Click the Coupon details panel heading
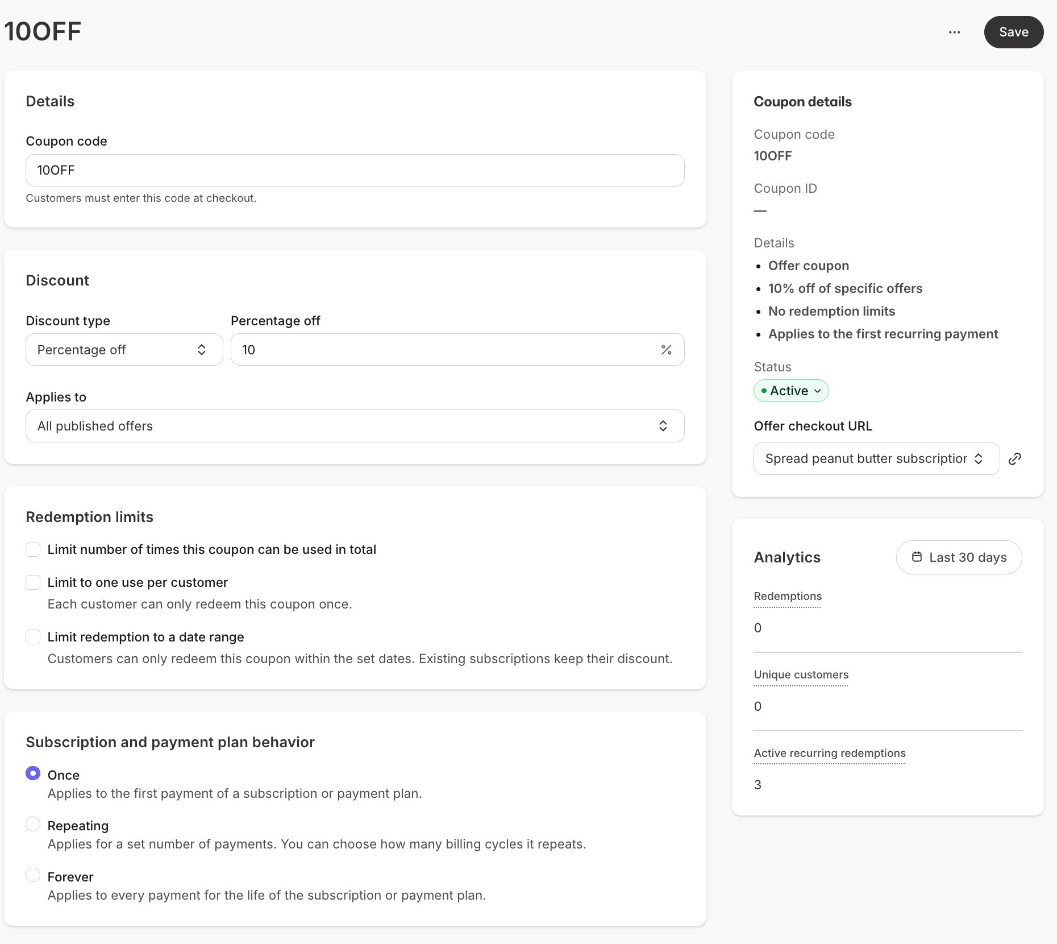1057x944 pixels. point(803,102)
